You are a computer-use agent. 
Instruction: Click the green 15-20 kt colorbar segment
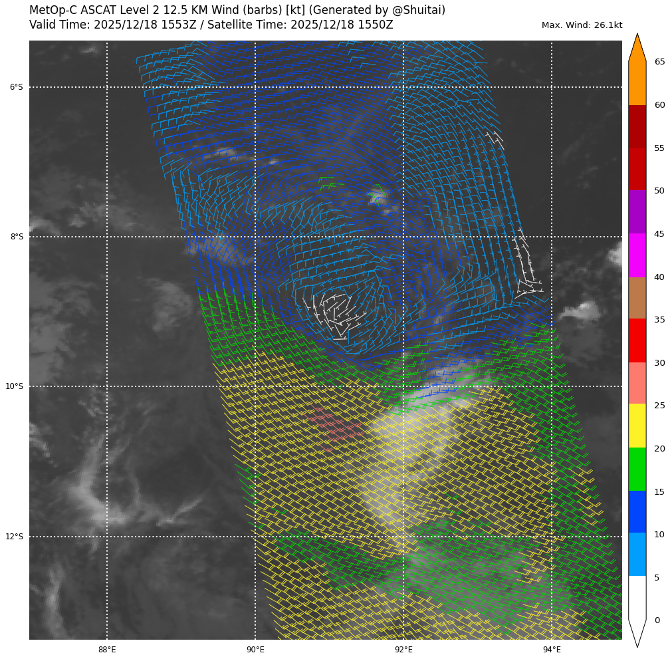click(637, 469)
